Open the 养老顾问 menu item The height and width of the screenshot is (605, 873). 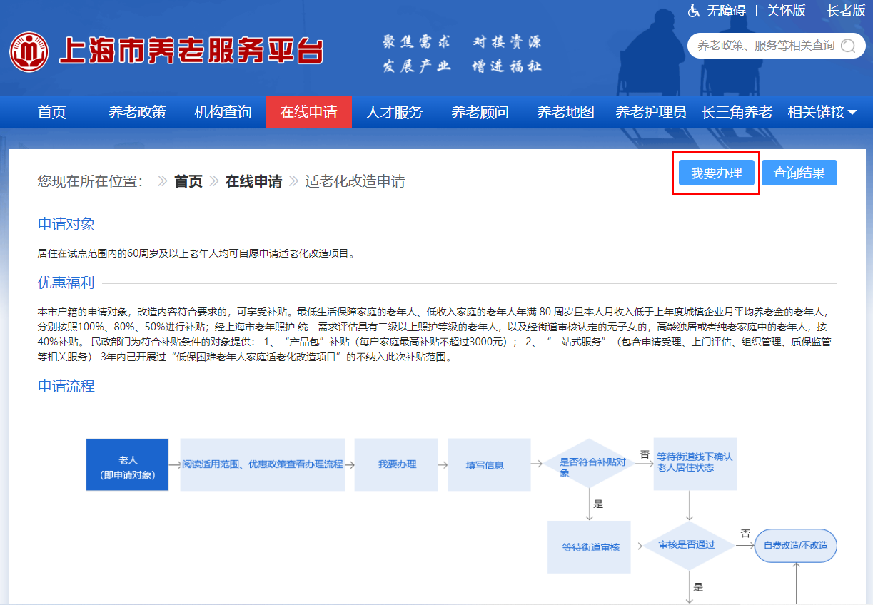tap(480, 112)
